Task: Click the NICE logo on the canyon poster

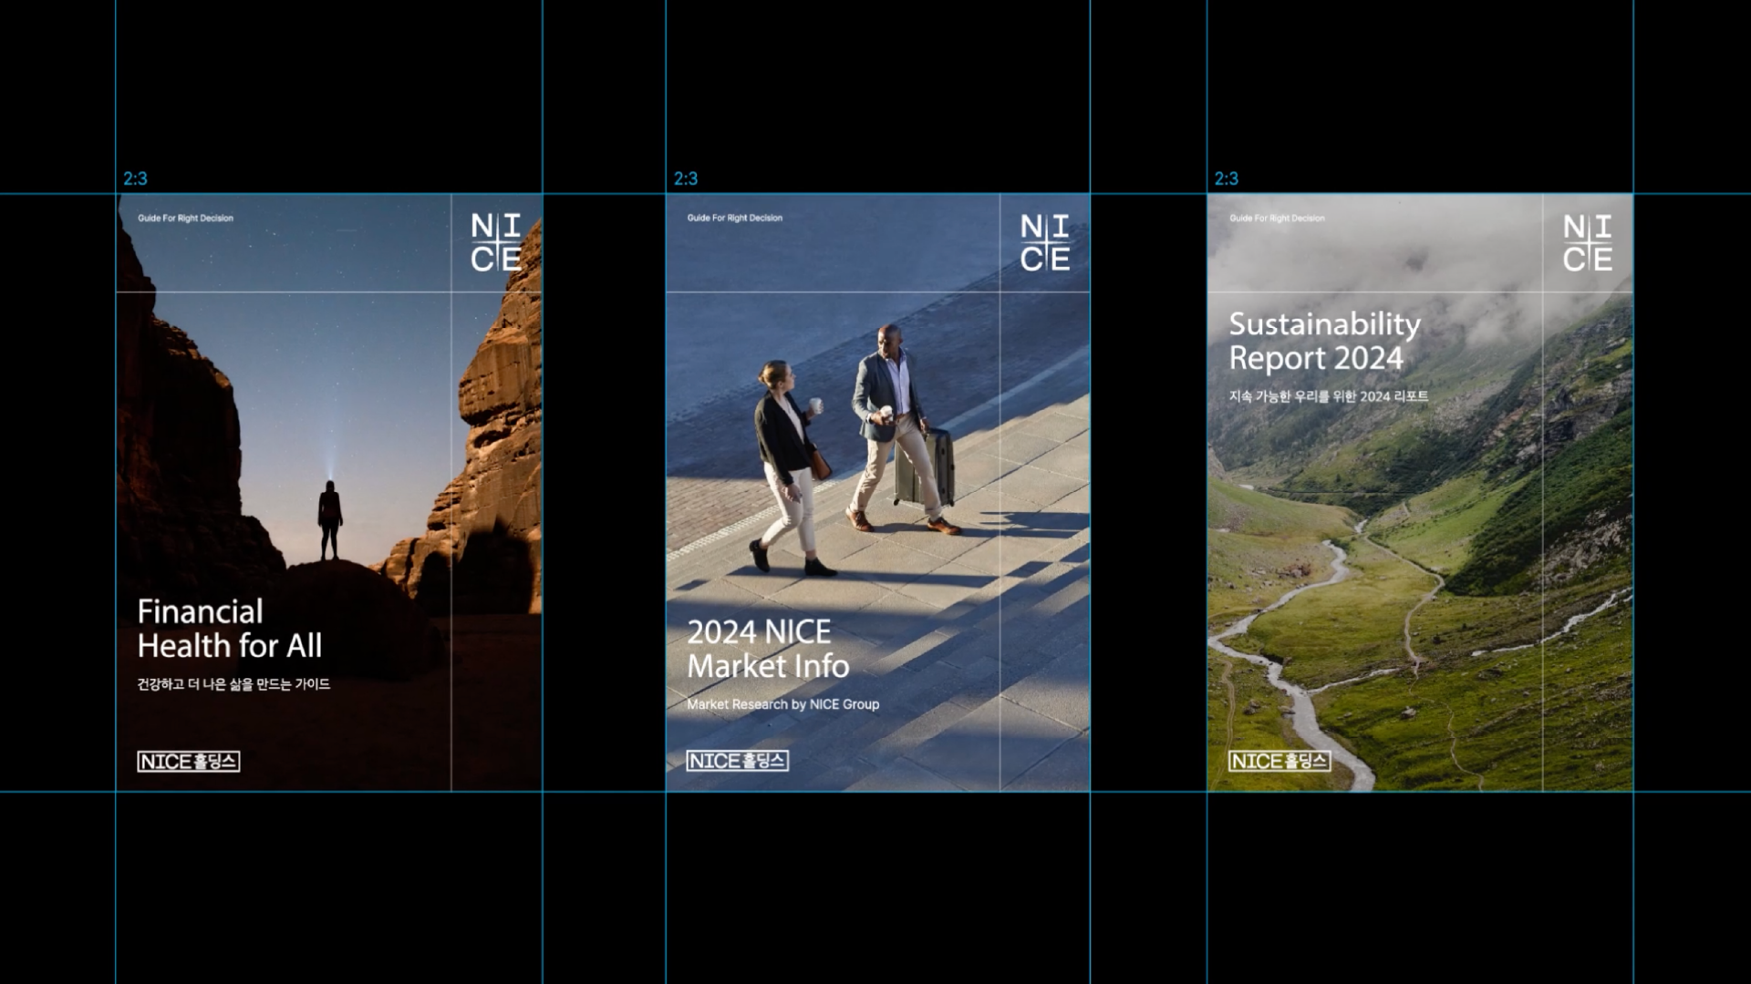Action: click(496, 242)
